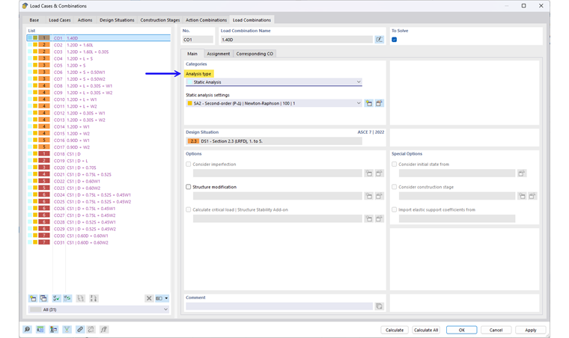Select row CO18 CS1 | D
This screenshot has width=569, height=338.
coord(99,154)
